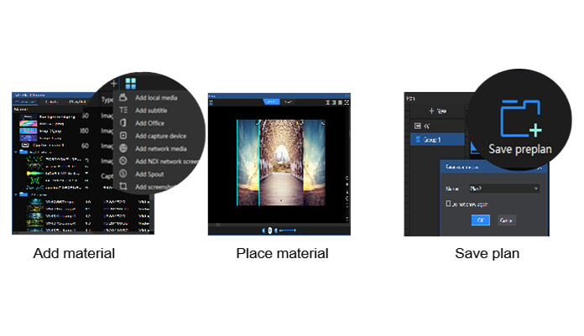The width and height of the screenshot is (584, 336).
Task: Choose Add capture device entry
Action: (x=160, y=137)
